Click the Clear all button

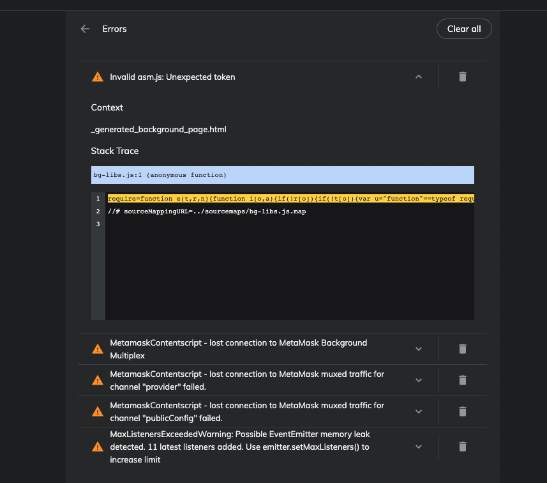pos(464,29)
